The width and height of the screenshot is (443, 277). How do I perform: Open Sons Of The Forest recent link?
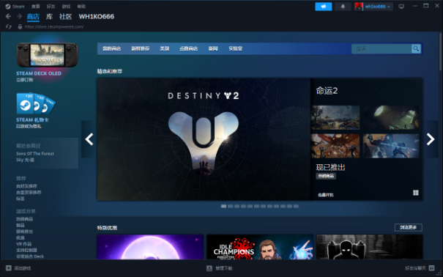(35, 153)
